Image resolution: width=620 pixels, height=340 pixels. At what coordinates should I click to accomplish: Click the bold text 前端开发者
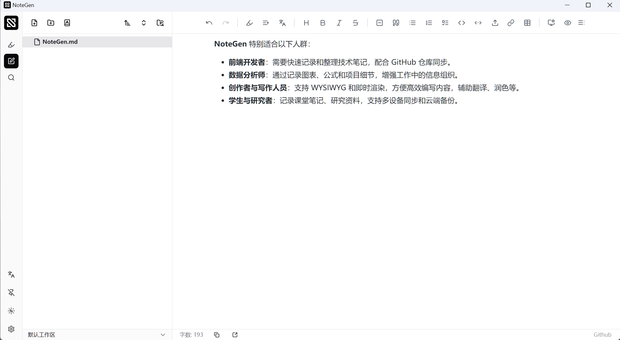pos(247,62)
